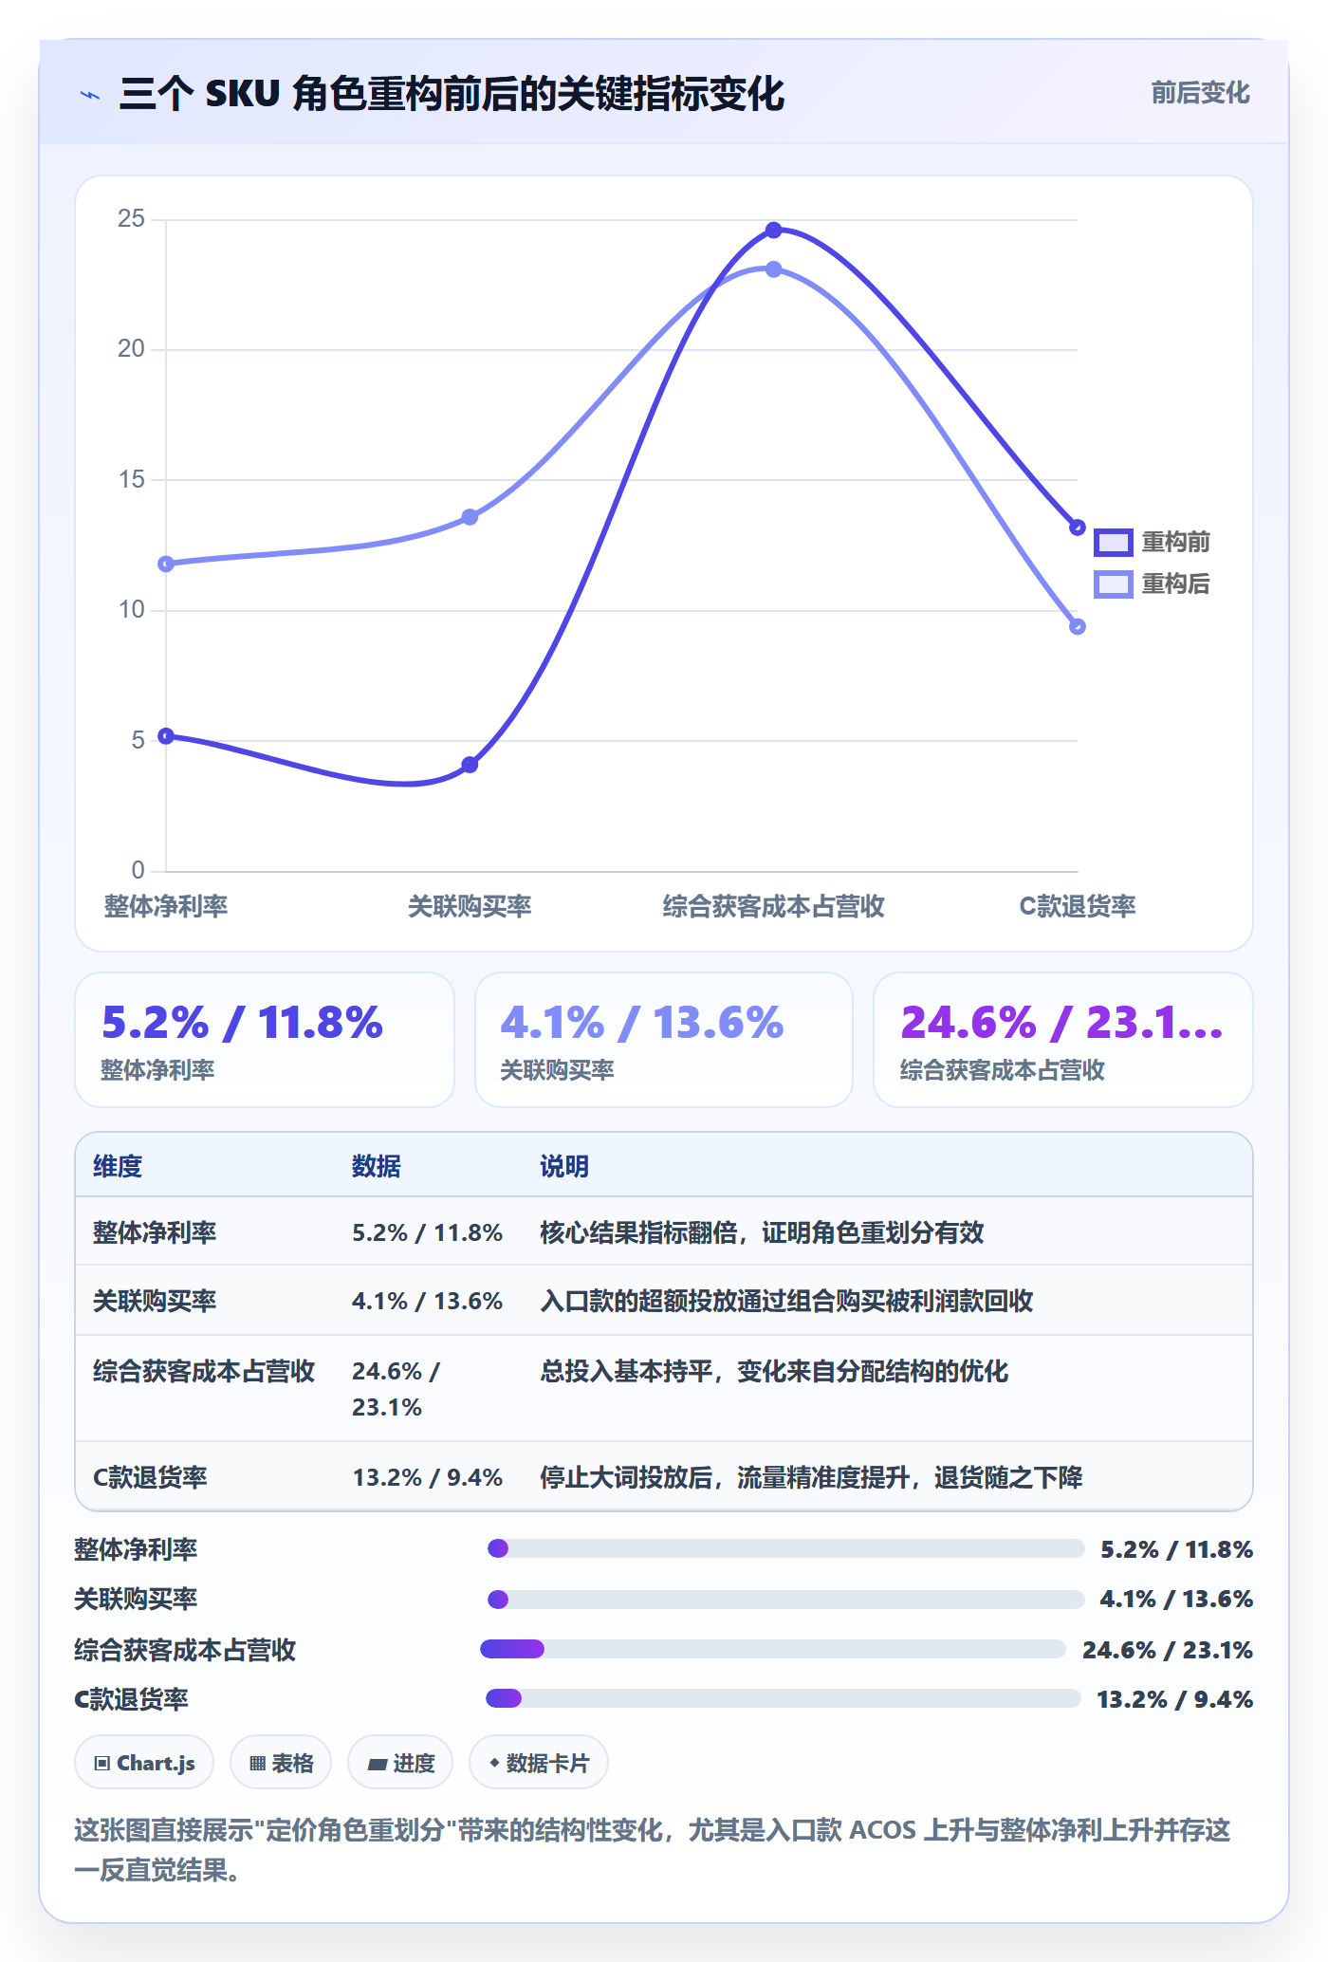Click the chart title 三个 SKU 角色重构前后的关键指标变化
The width and height of the screenshot is (1328, 1962).
point(452,93)
